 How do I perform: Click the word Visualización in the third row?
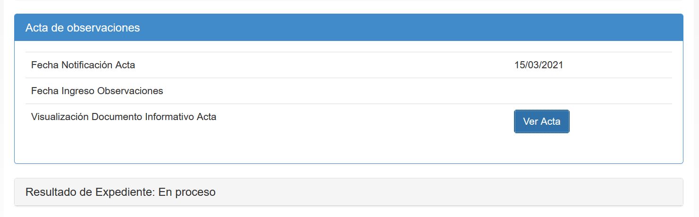[x=59, y=117]
